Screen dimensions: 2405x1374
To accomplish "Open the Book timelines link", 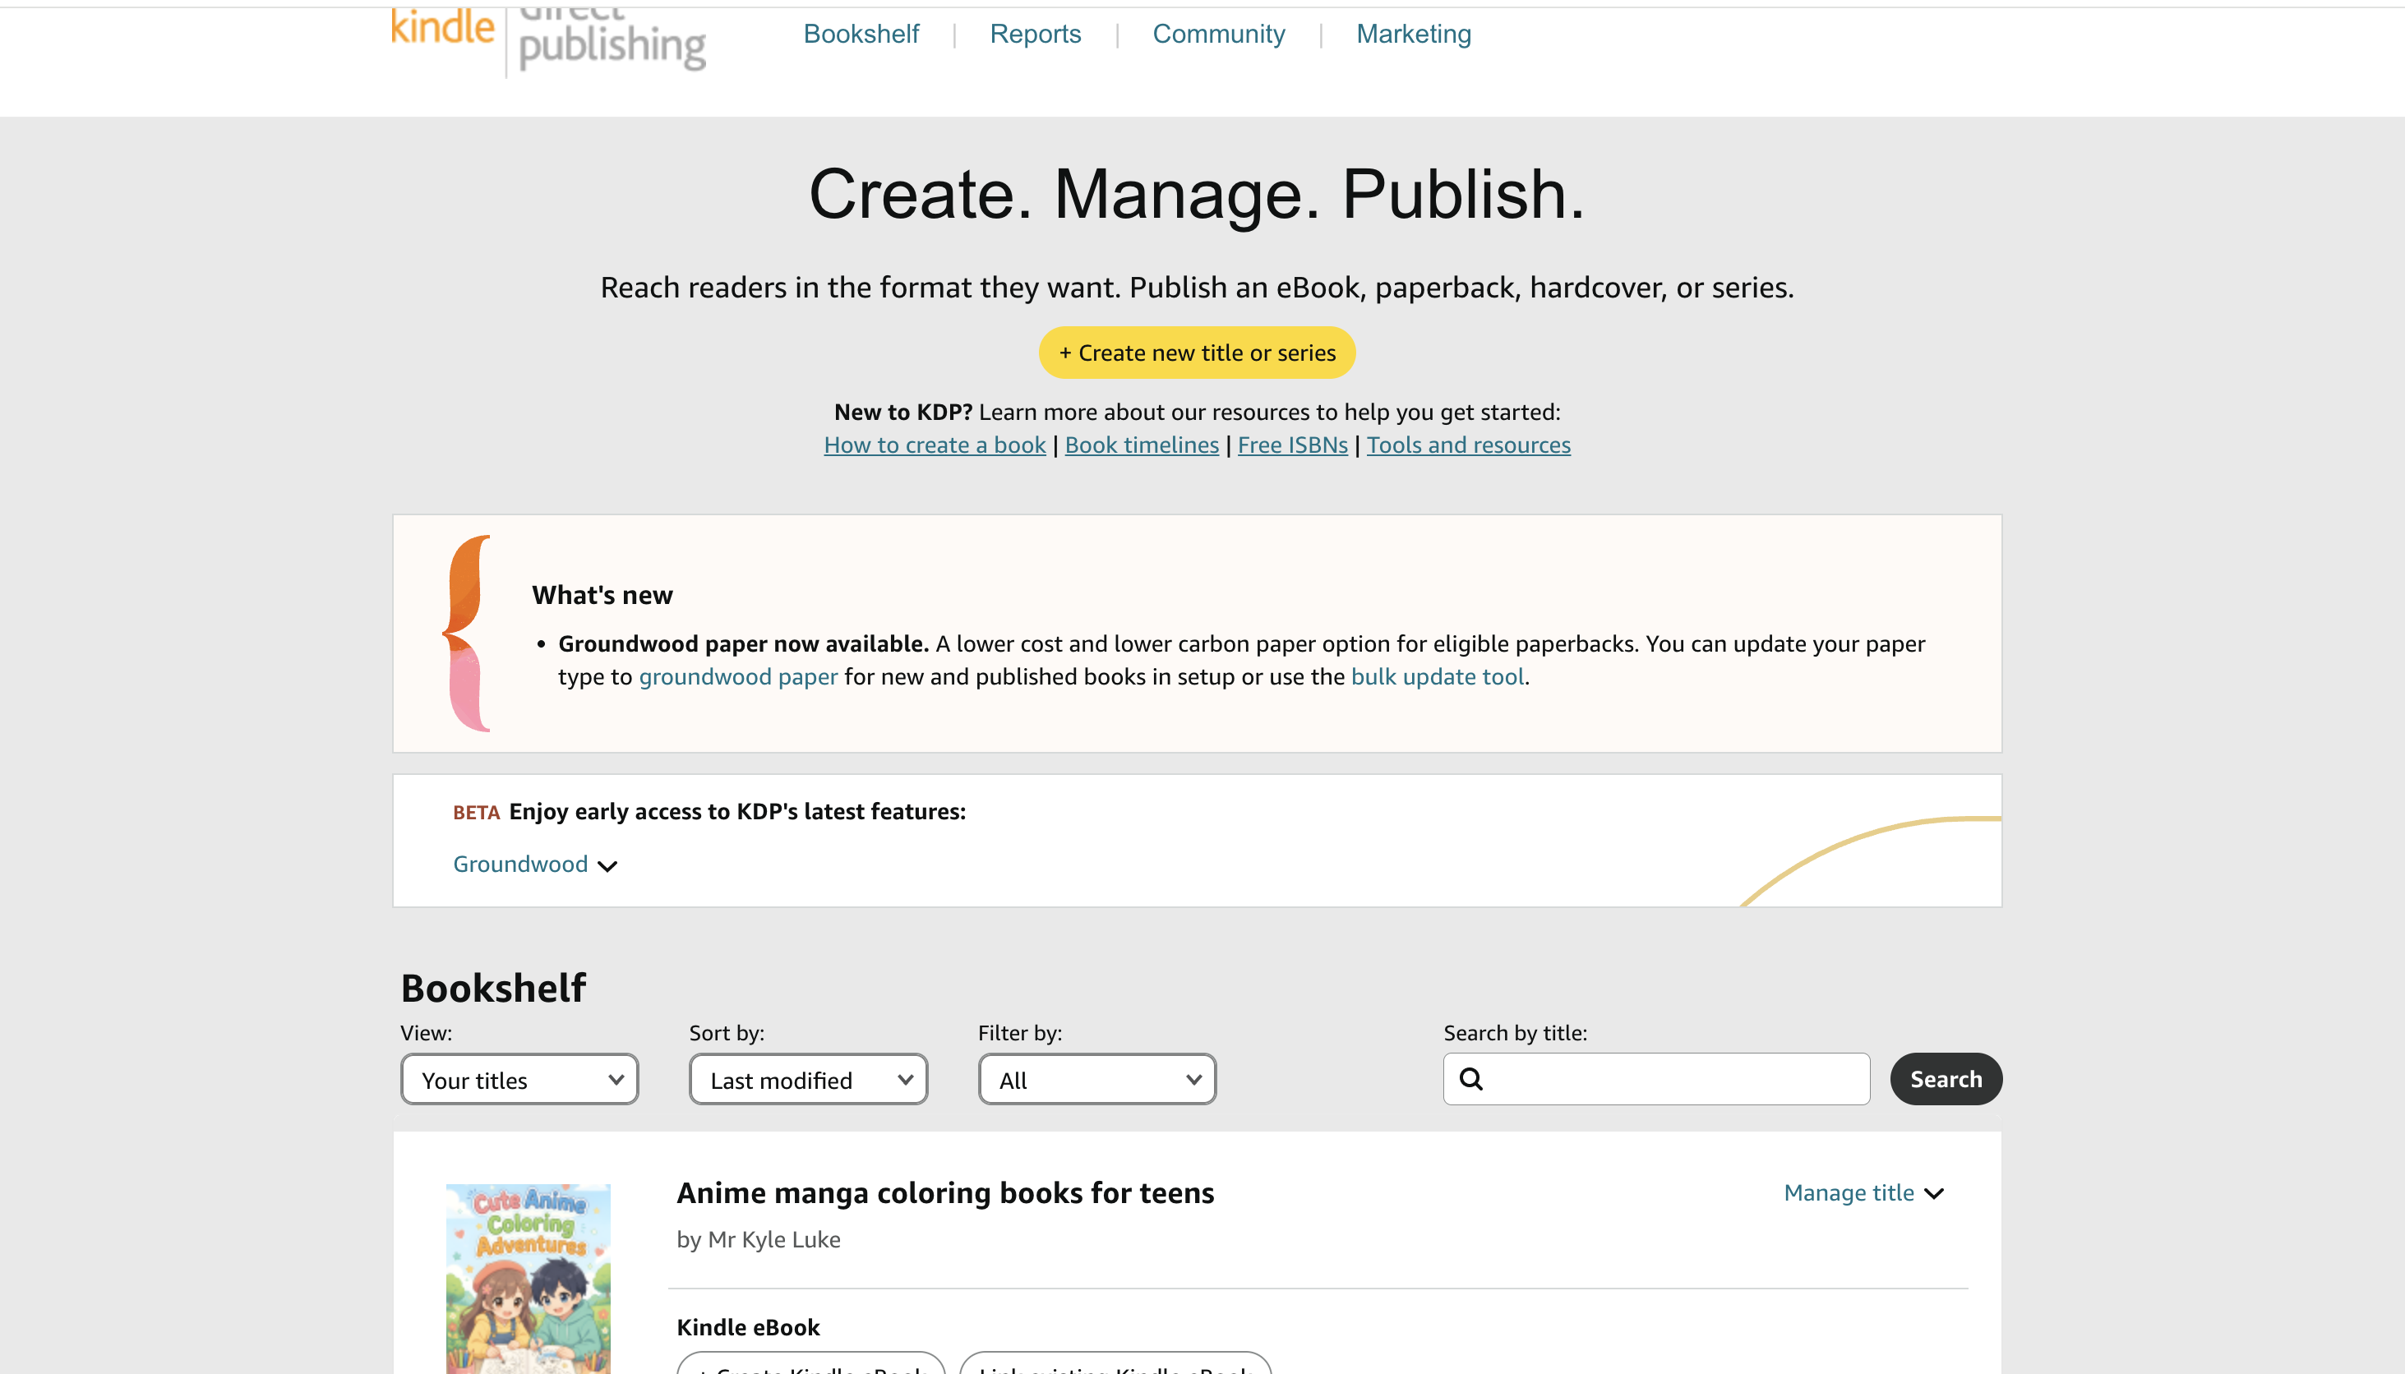I will [x=1142, y=445].
